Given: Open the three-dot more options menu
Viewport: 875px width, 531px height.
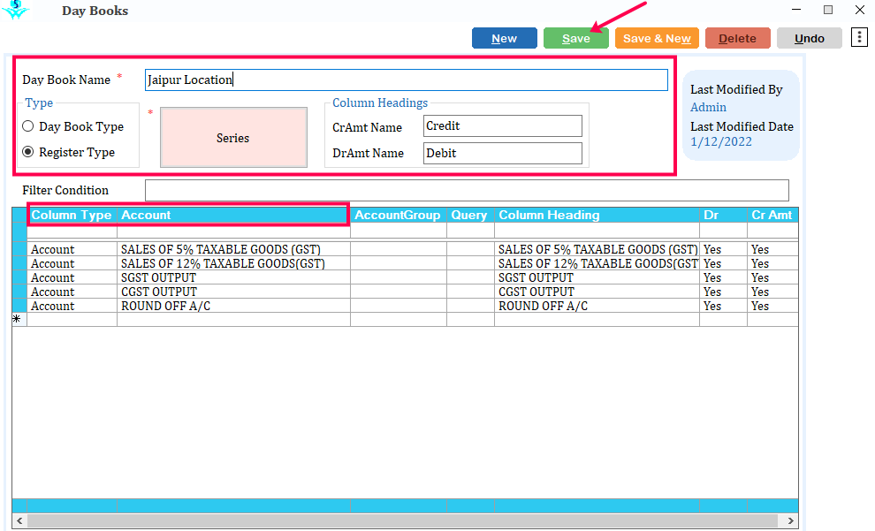Looking at the screenshot, I should click(x=859, y=37).
